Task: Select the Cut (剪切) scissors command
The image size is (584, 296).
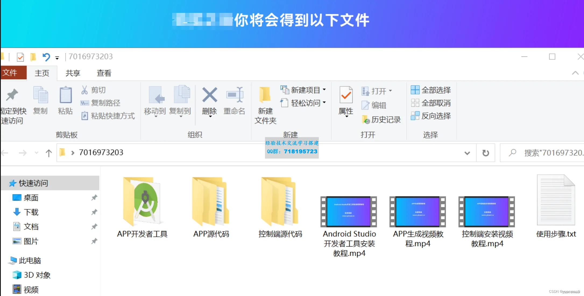Action: click(x=93, y=90)
